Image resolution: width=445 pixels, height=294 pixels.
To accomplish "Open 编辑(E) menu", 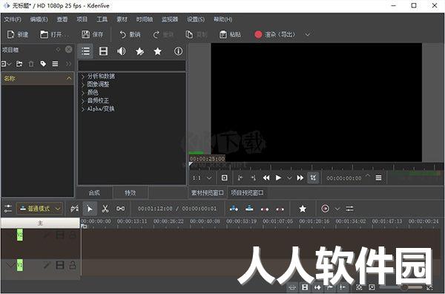I will click(39, 19).
